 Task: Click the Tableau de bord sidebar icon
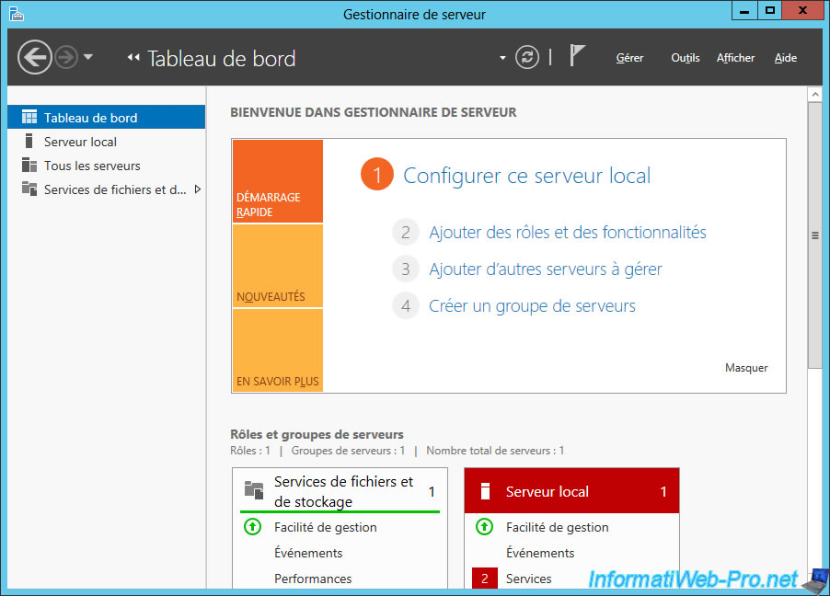click(x=29, y=117)
